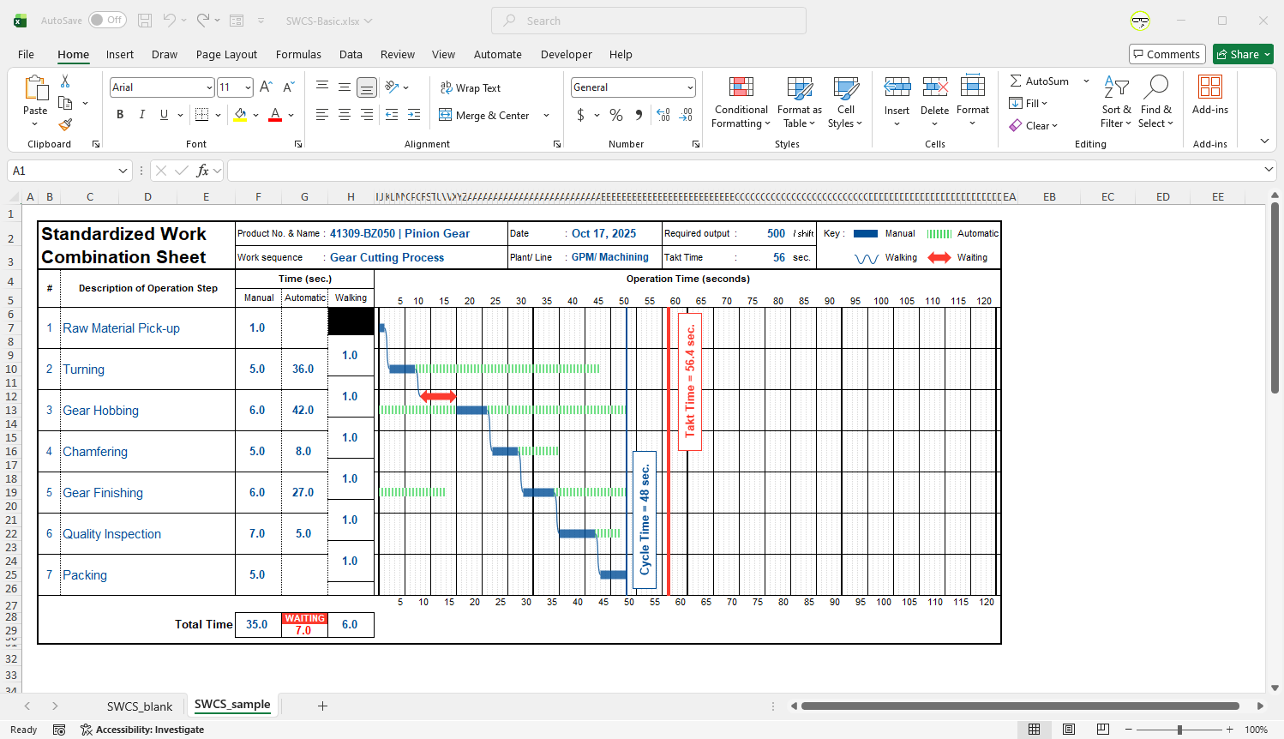Decrease font size with smaller A
Screen dimensions: 1284x739
288,87
